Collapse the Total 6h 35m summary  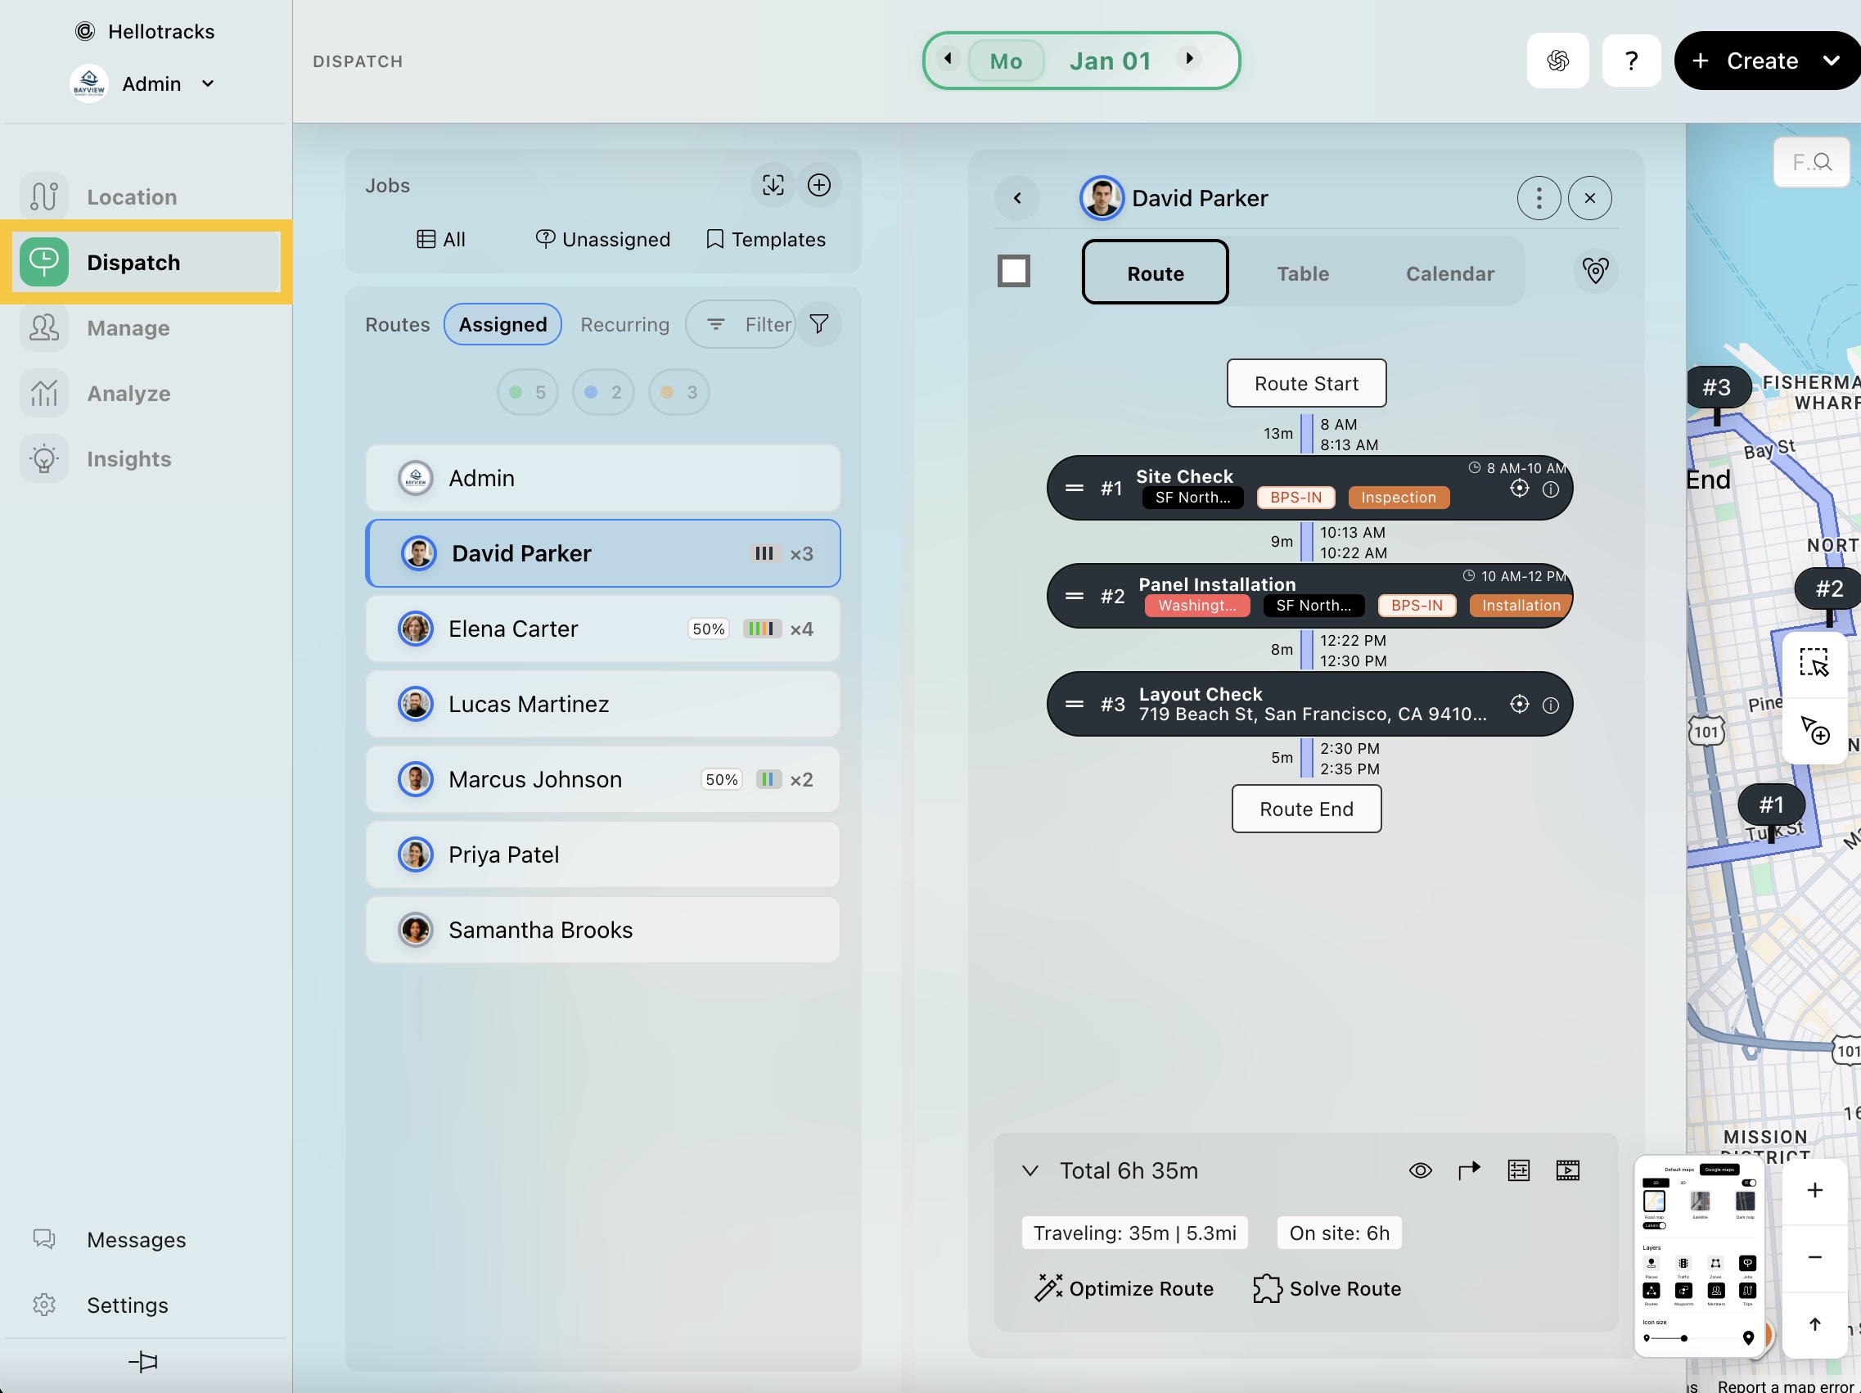1030,1170
